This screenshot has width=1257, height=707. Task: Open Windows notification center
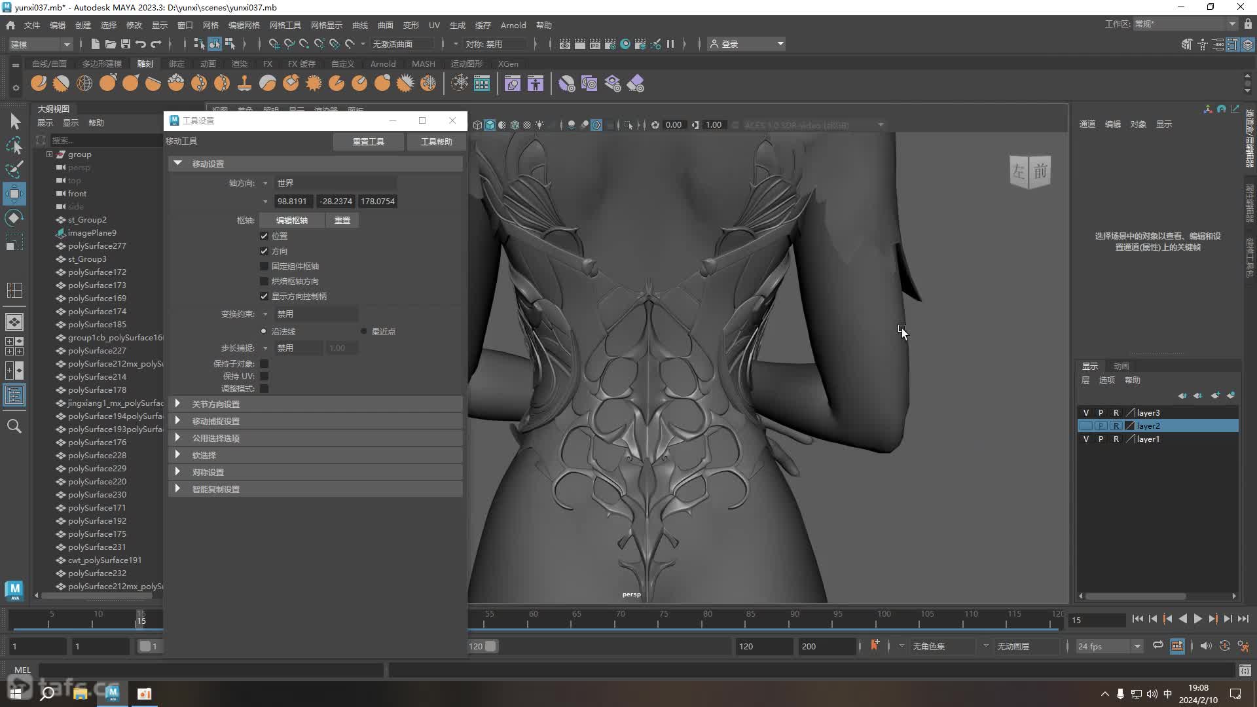coord(1235,694)
